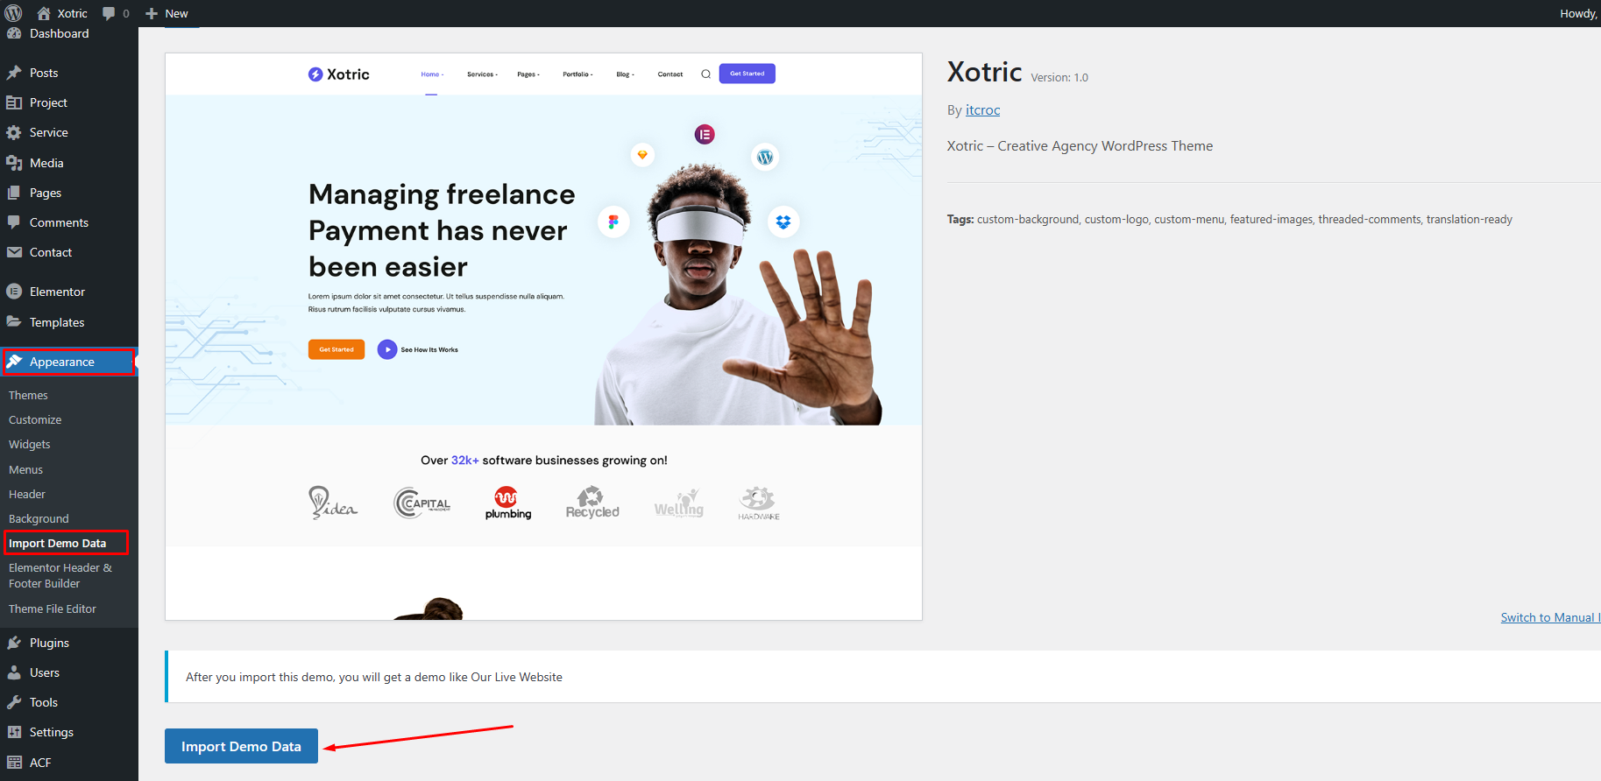
Task: Select the Background submenu item
Action: click(39, 518)
